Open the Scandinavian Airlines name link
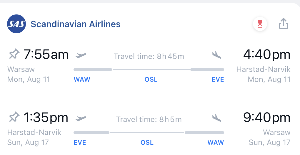 76,24
